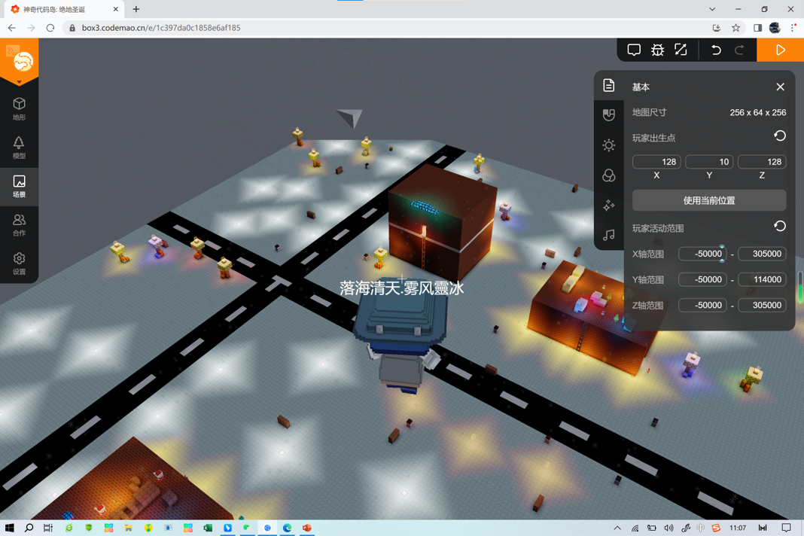Click the address bar URL box3.codemao.cn
This screenshot has height=536, width=804.
[x=161, y=28]
